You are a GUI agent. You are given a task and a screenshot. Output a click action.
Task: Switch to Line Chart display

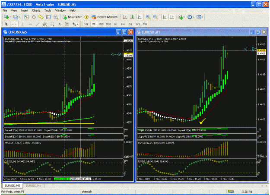pyautogui.click(x=139, y=17)
